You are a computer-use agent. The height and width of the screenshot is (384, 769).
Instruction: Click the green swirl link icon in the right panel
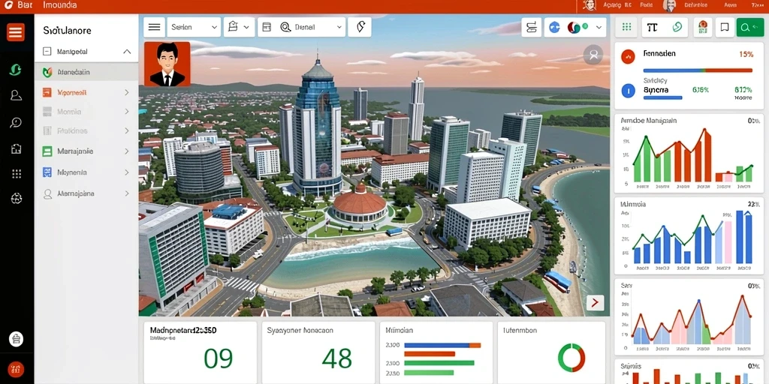[677, 28]
